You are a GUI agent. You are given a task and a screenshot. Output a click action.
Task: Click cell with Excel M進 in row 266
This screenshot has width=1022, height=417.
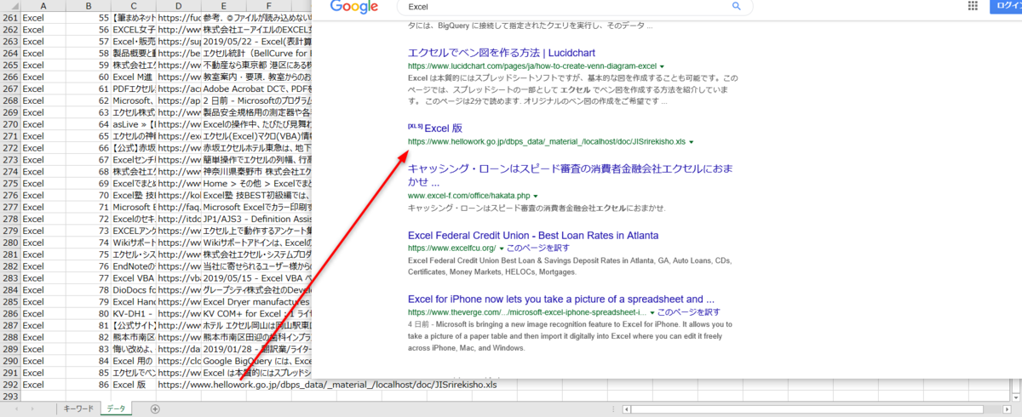coord(133,77)
